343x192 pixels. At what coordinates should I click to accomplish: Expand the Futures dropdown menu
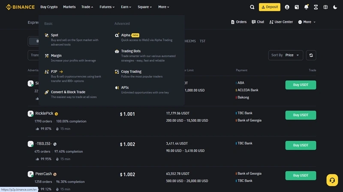tap(107, 7)
